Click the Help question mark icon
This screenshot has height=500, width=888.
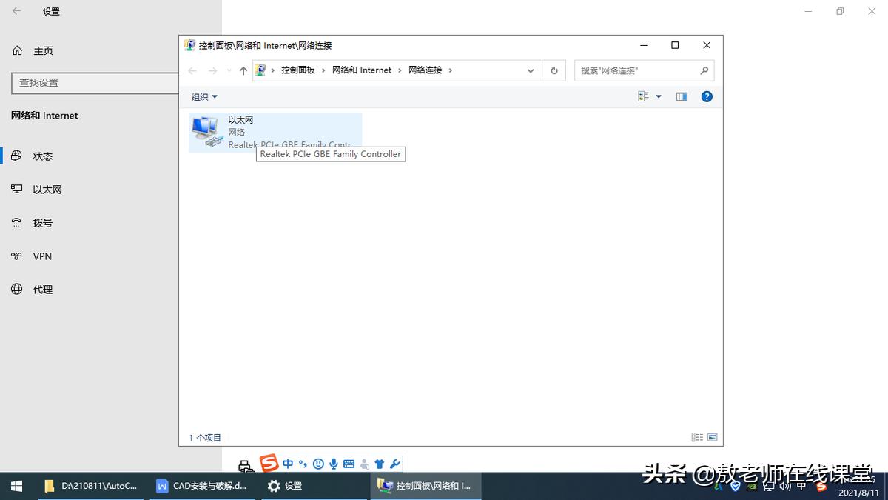click(707, 96)
